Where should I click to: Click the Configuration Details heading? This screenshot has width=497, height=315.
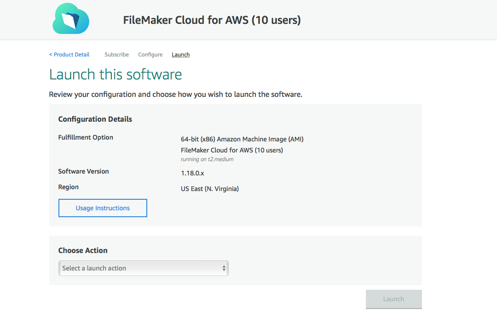pyautogui.click(x=95, y=119)
